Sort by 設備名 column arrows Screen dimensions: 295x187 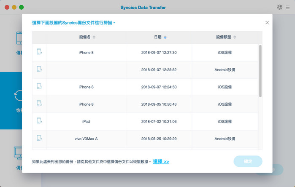[94, 37]
